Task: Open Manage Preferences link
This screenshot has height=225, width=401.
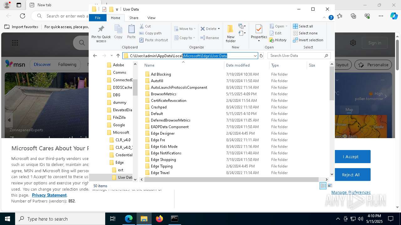Action: [x=351, y=192]
